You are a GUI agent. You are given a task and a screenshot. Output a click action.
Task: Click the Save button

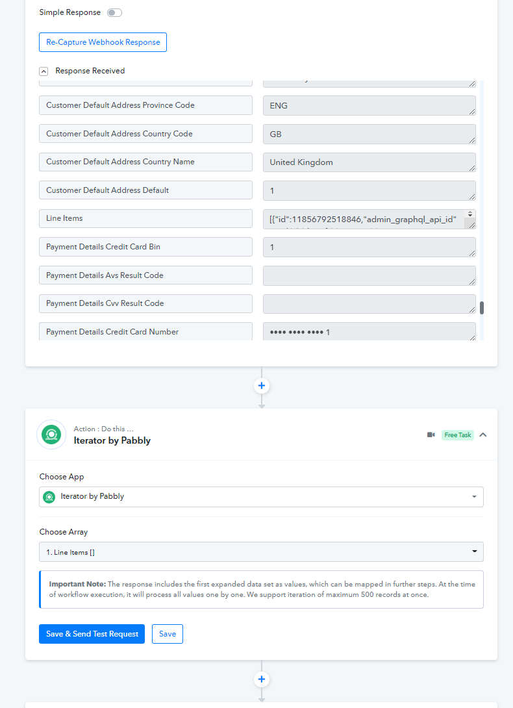[x=168, y=634]
